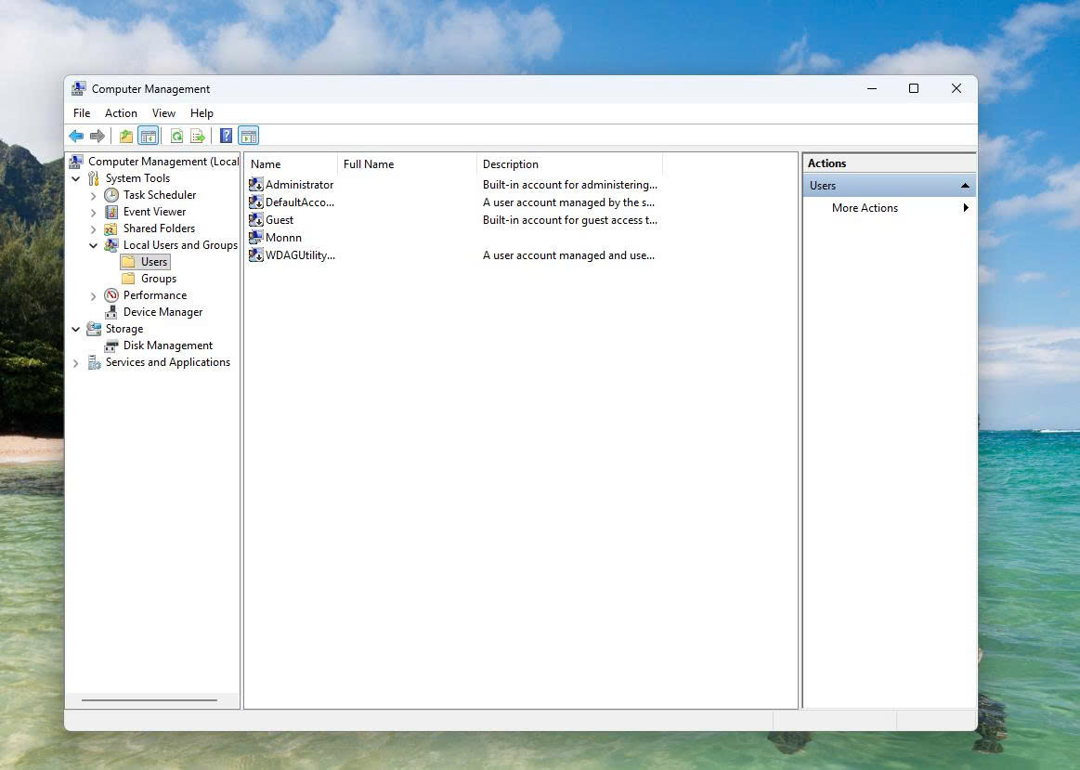
Task: Toggle the Show/Hide Console Tree icon
Action: (x=149, y=137)
